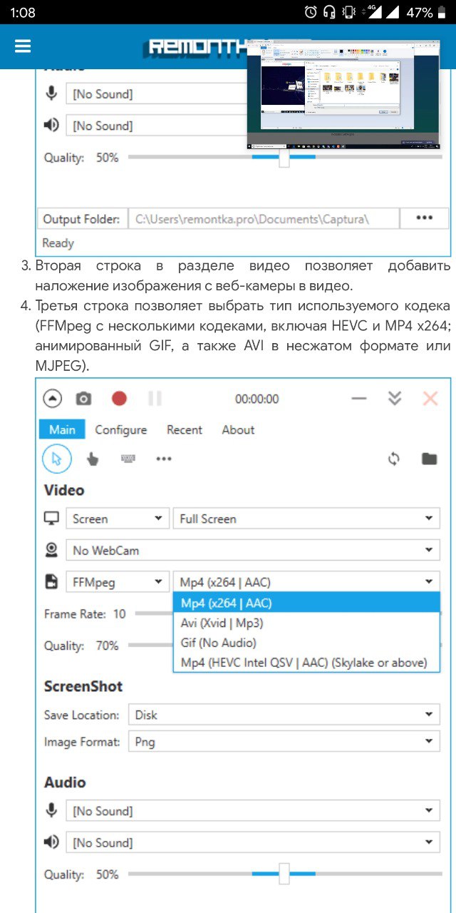Click the Frame Rate slider track
Image resolution: width=456 pixels, height=913 pixels.
[x=153, y=613]
